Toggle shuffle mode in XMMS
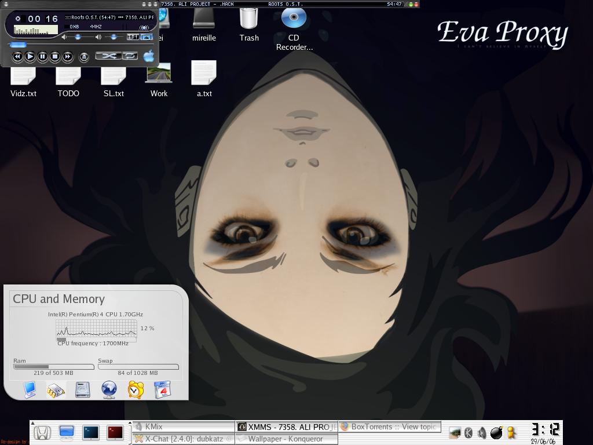 [108, 56]
